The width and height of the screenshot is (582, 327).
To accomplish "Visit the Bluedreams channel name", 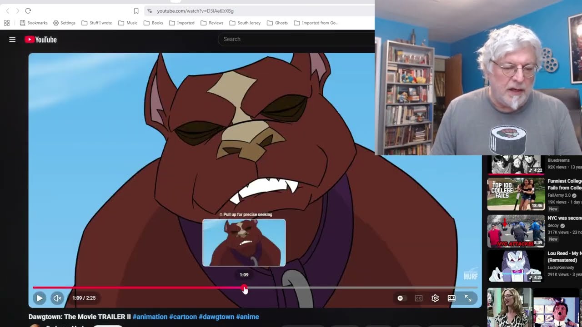I will pos(559,160).
